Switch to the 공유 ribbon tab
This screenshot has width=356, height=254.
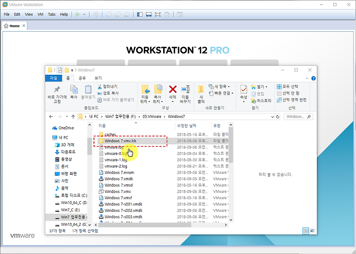[x=82, y=78]
